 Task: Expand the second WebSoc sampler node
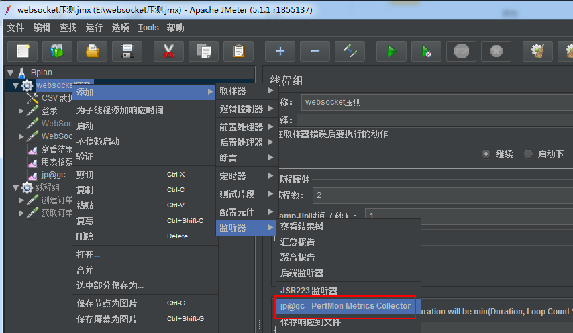click(21, 136)
